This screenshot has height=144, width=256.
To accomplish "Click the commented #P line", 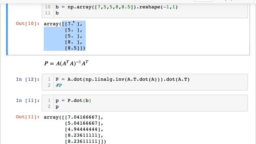I will (59, 85).
